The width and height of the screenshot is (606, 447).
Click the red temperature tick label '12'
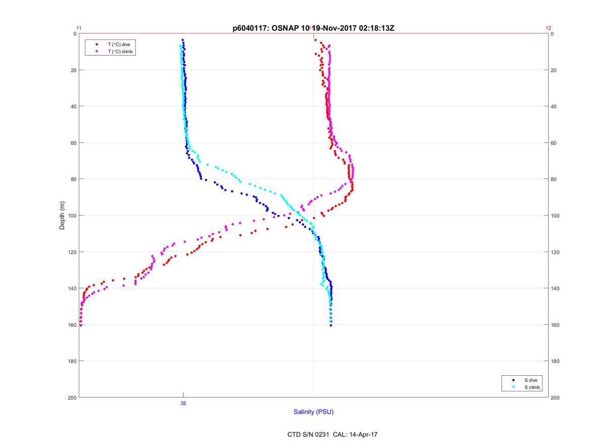click(548, 28)
